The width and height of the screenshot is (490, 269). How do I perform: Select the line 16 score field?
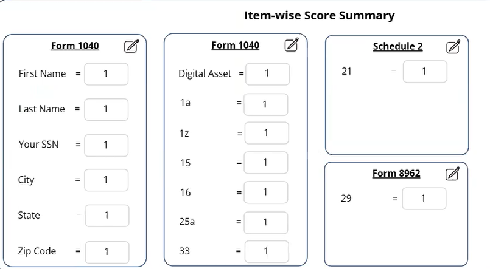click(x=266, y=192)
